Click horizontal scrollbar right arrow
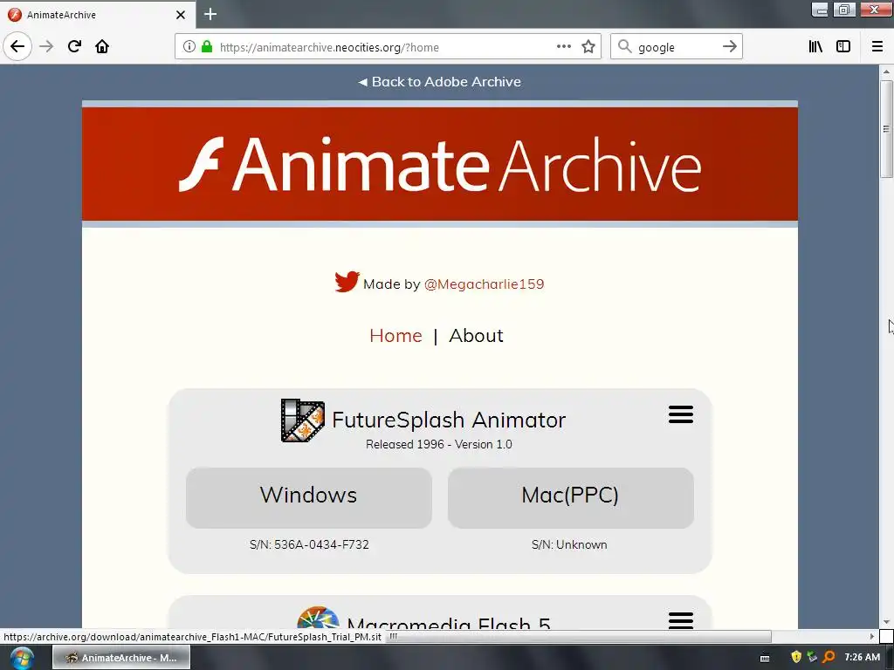 tap(872, 636)
